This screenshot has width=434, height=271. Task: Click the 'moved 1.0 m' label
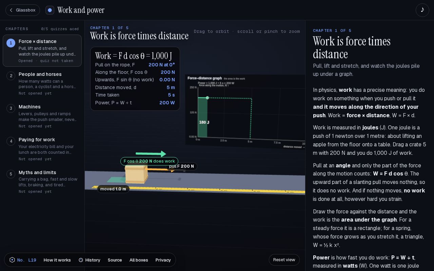pyautogui.click(x=113, y=189)
